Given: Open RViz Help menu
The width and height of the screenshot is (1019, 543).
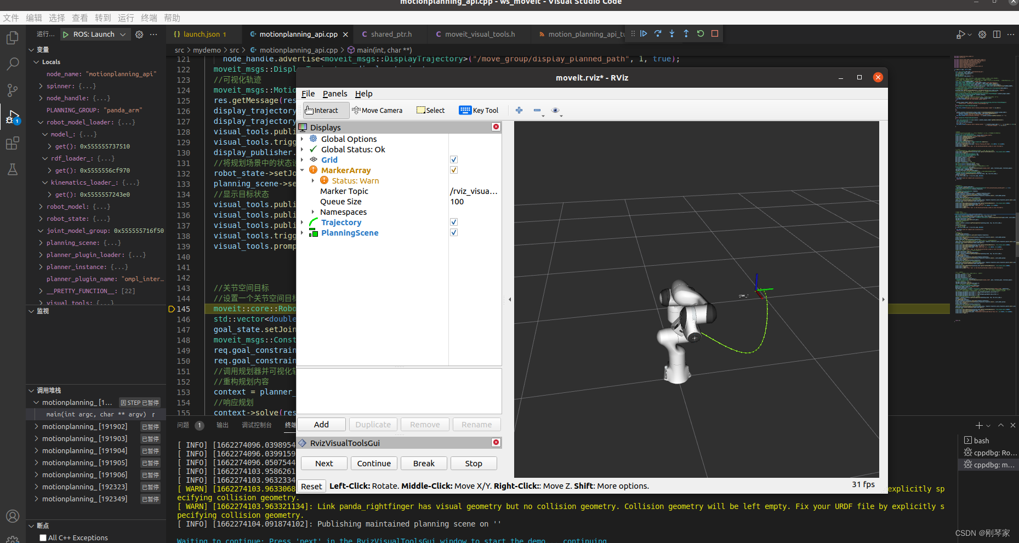Looking at the screenshot, I should tap(363, 94).
